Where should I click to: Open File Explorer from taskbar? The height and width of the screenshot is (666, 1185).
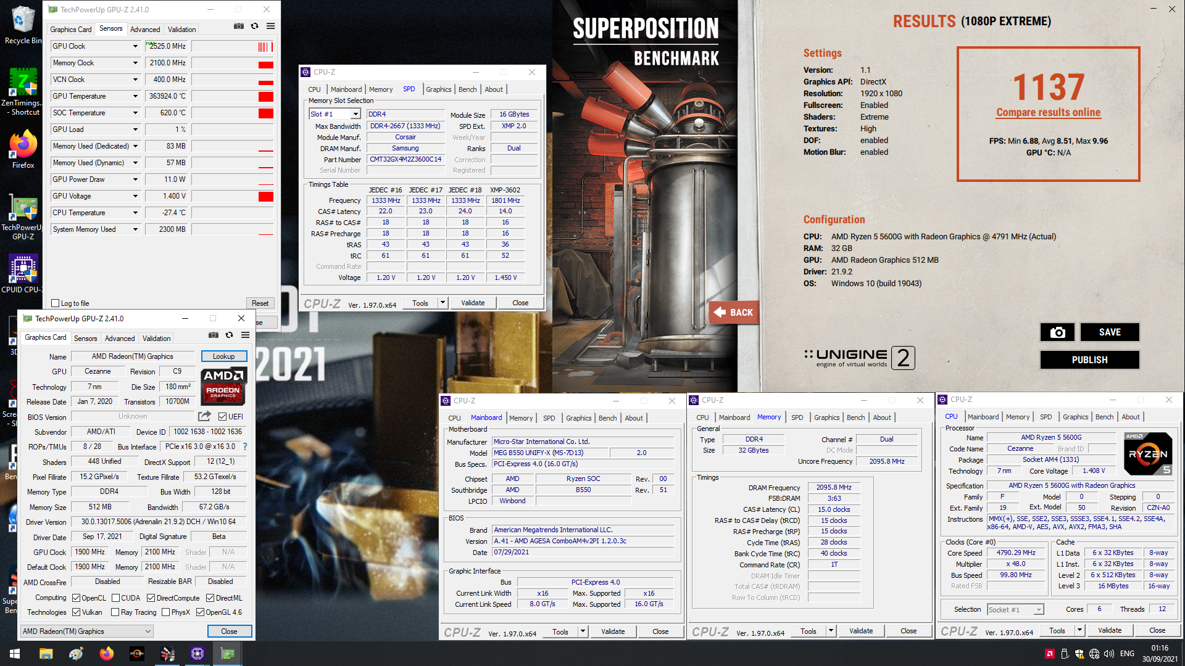[46, 654]
